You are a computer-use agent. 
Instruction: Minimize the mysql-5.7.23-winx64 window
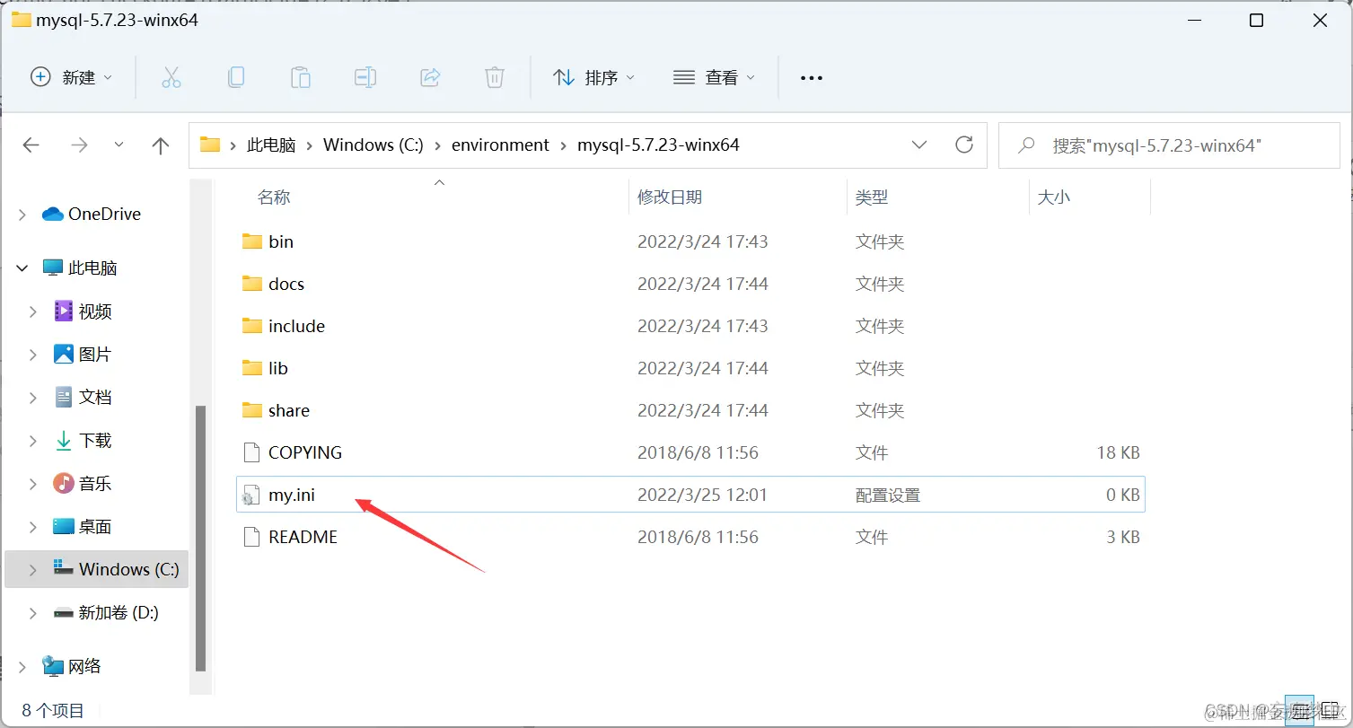pyautogui.click(x=1193, y=20)
